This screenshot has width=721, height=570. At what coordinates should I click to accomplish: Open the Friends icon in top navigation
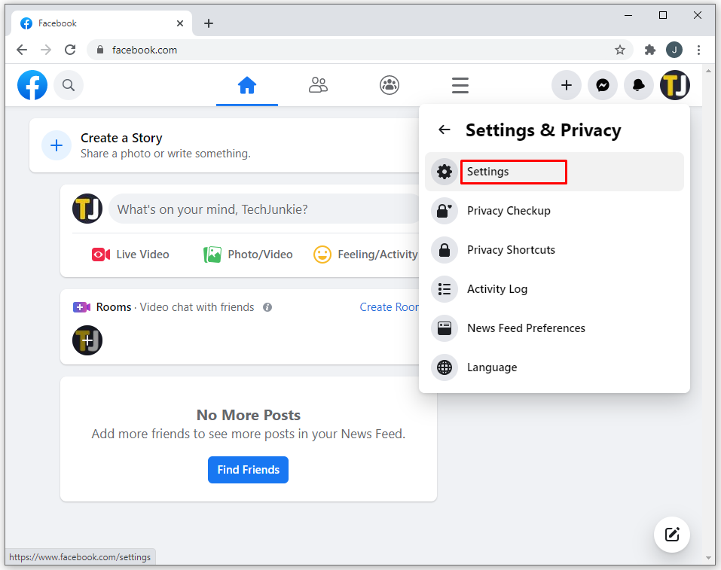[x=318, y=85]
